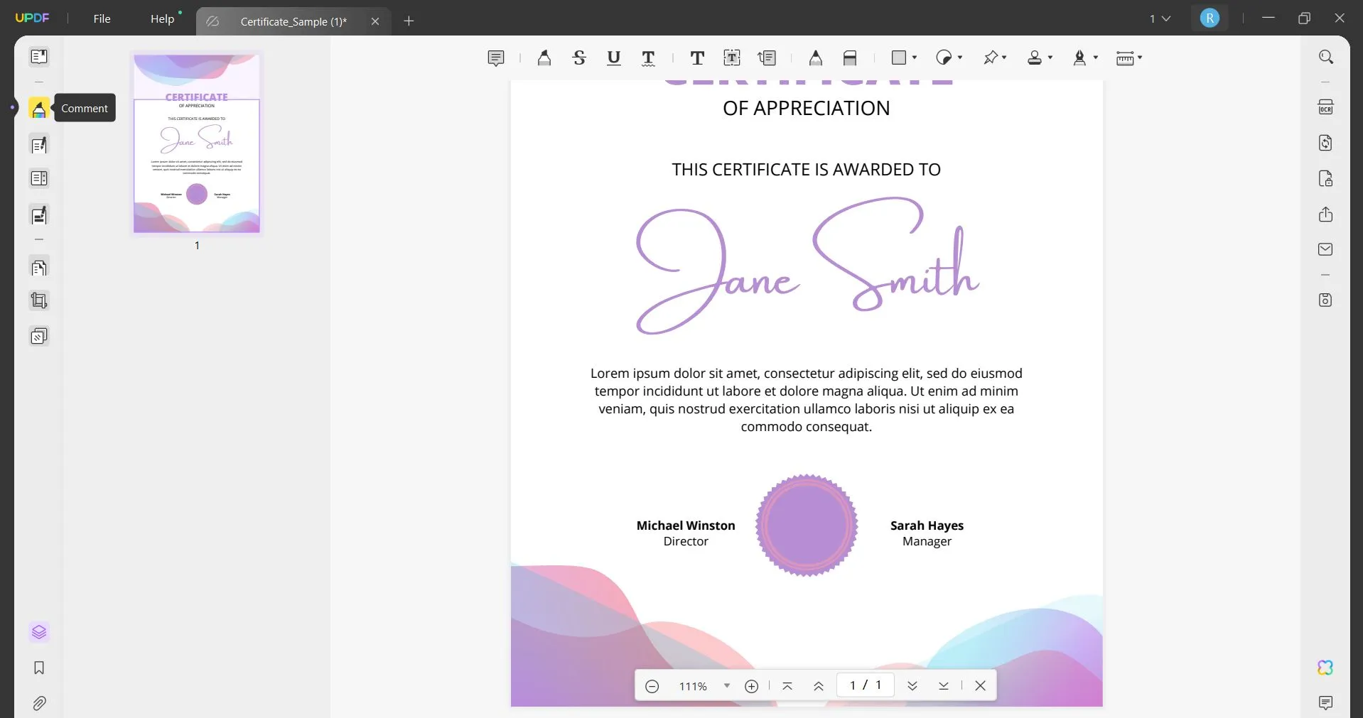Screen dimensions: 1363x718
Task: Select the Strikethrough tool
Action: pyautogui.click(x=579, y=58)
